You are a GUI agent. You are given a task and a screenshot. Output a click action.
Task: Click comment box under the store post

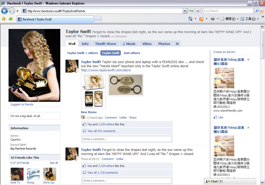pyautogui.click(x=127, y=139)
